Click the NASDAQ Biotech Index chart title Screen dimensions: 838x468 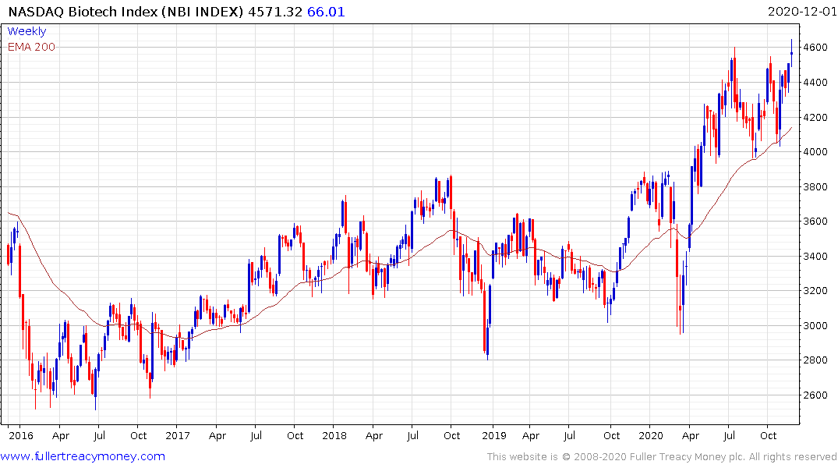126,12
